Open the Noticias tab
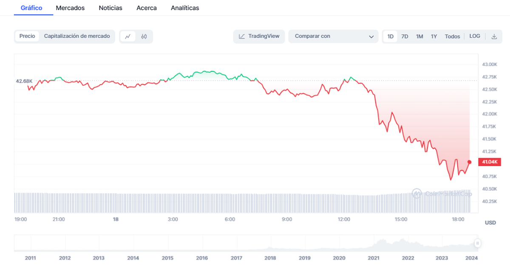 click(x=110, y=8)
